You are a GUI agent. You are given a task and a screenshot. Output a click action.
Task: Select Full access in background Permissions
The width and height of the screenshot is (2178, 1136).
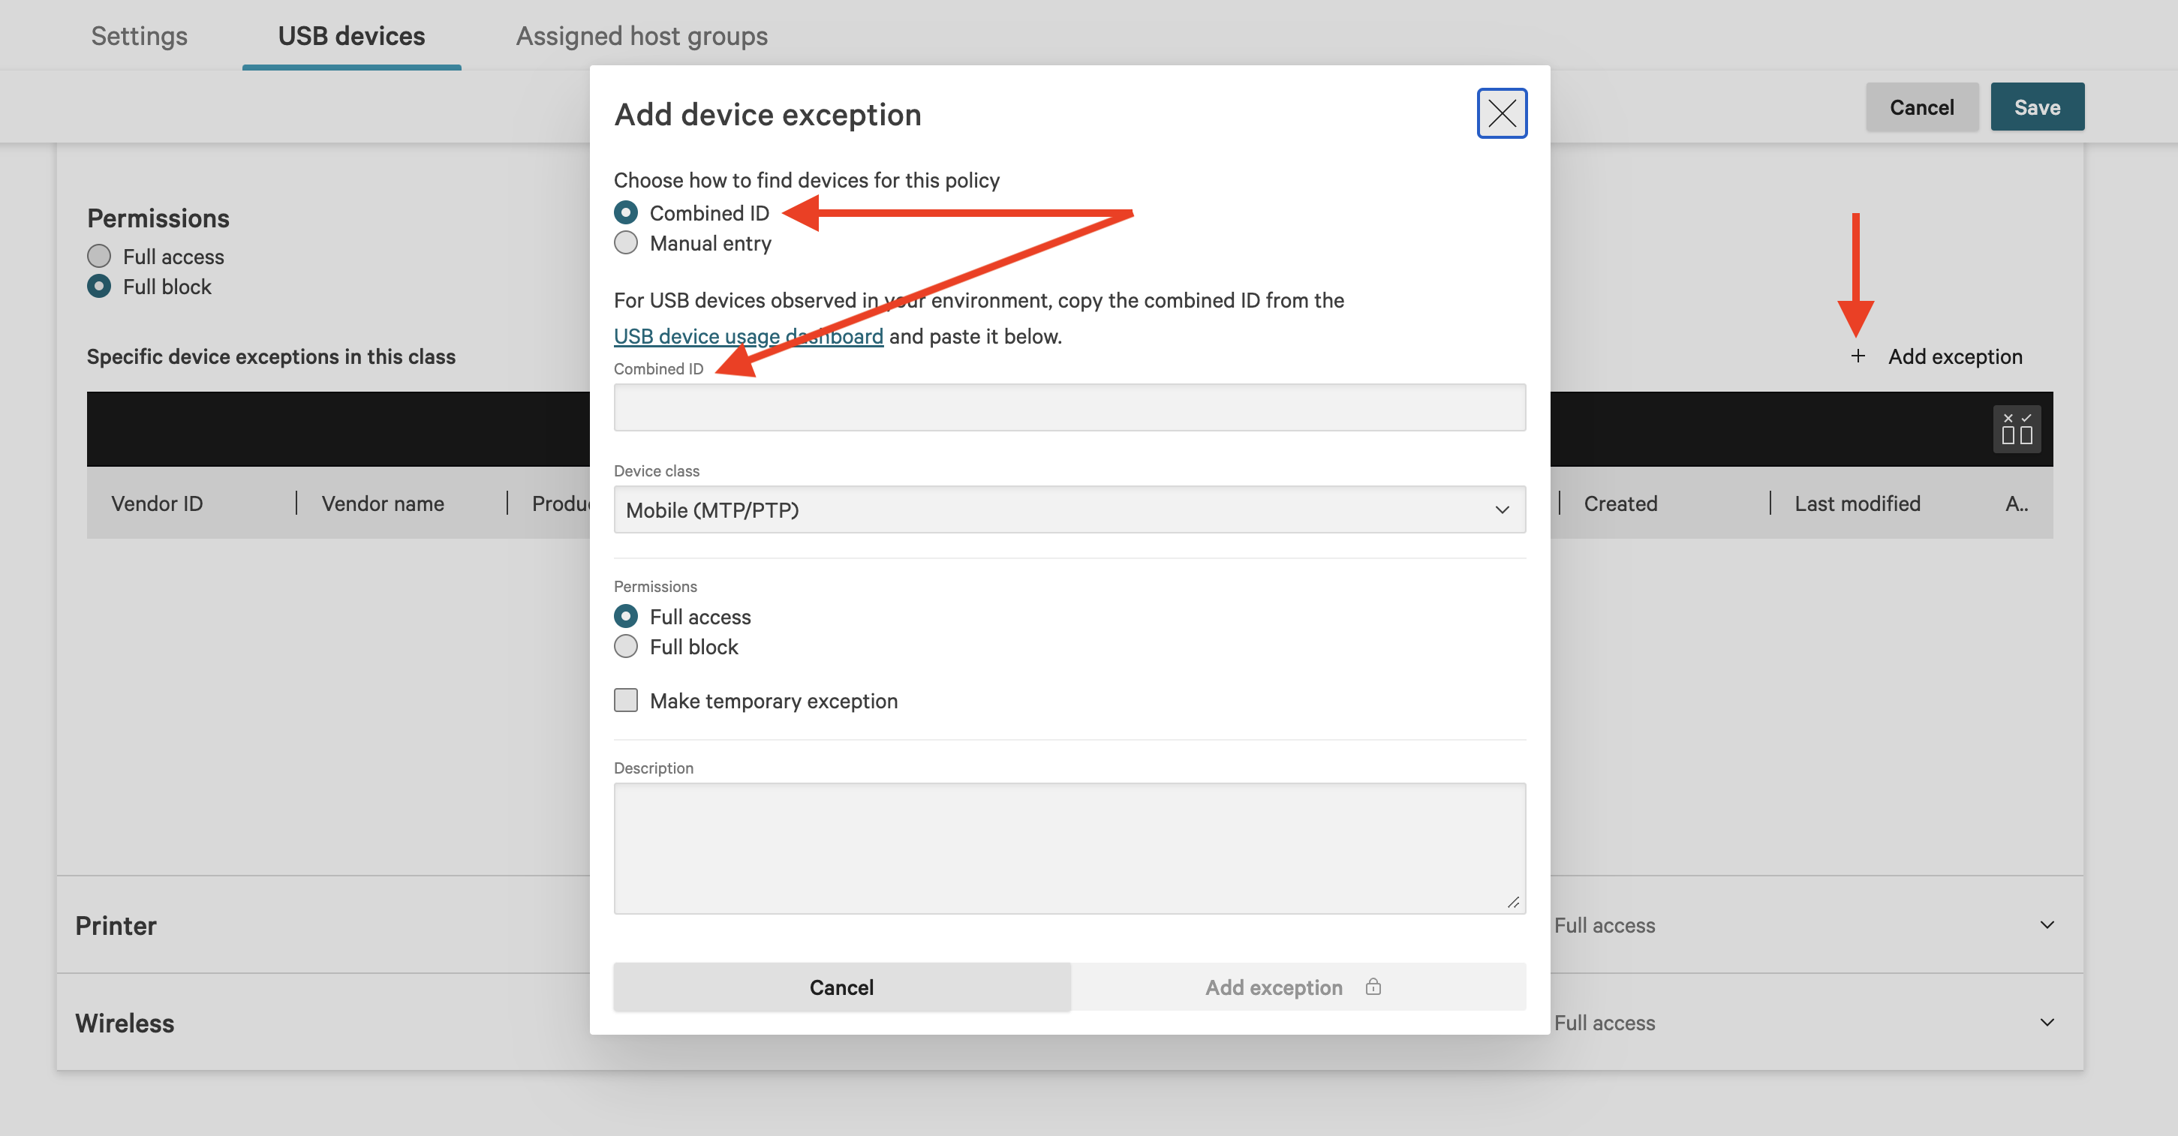(99, 256)
